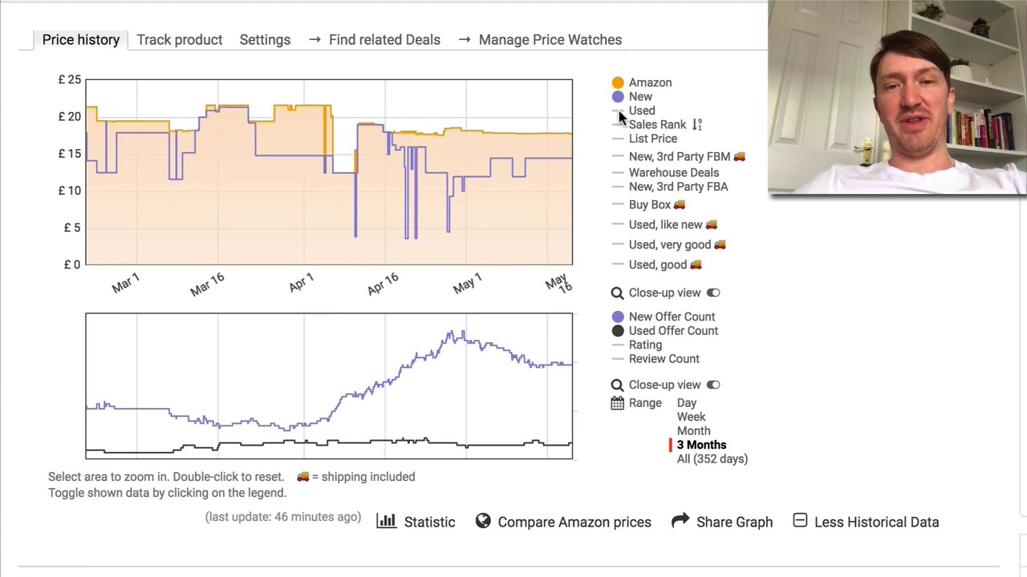This screenshot has width=1027, height=577.
Task: Click the magnifier icon above New Offer Count
Action: 617,293
